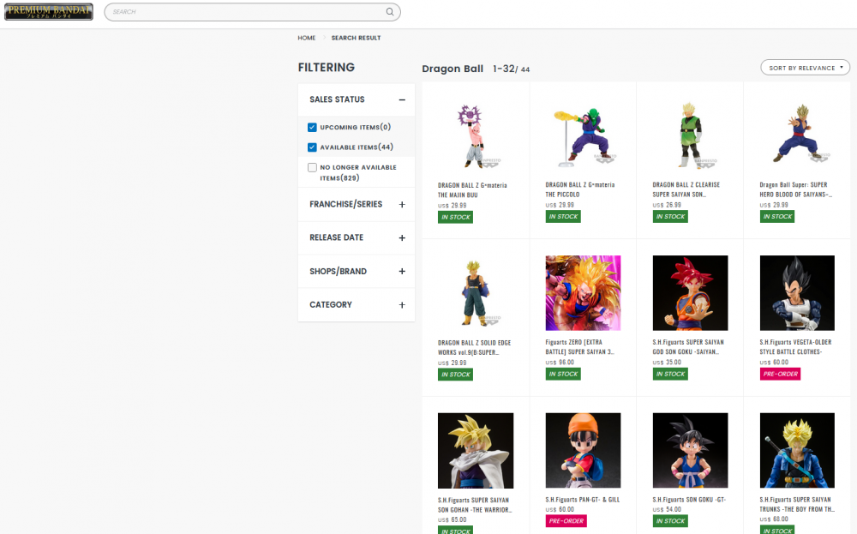Viewport: 857px width, 534px height.
Task: Open the Figuarts ZERO Super Saiyan 3 image
Action: point(583,293)
